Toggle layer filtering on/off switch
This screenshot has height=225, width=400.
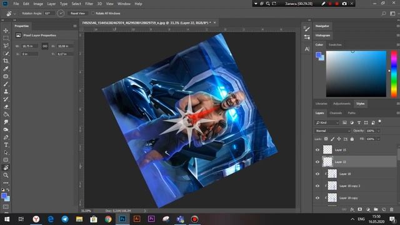pos(380,122)
